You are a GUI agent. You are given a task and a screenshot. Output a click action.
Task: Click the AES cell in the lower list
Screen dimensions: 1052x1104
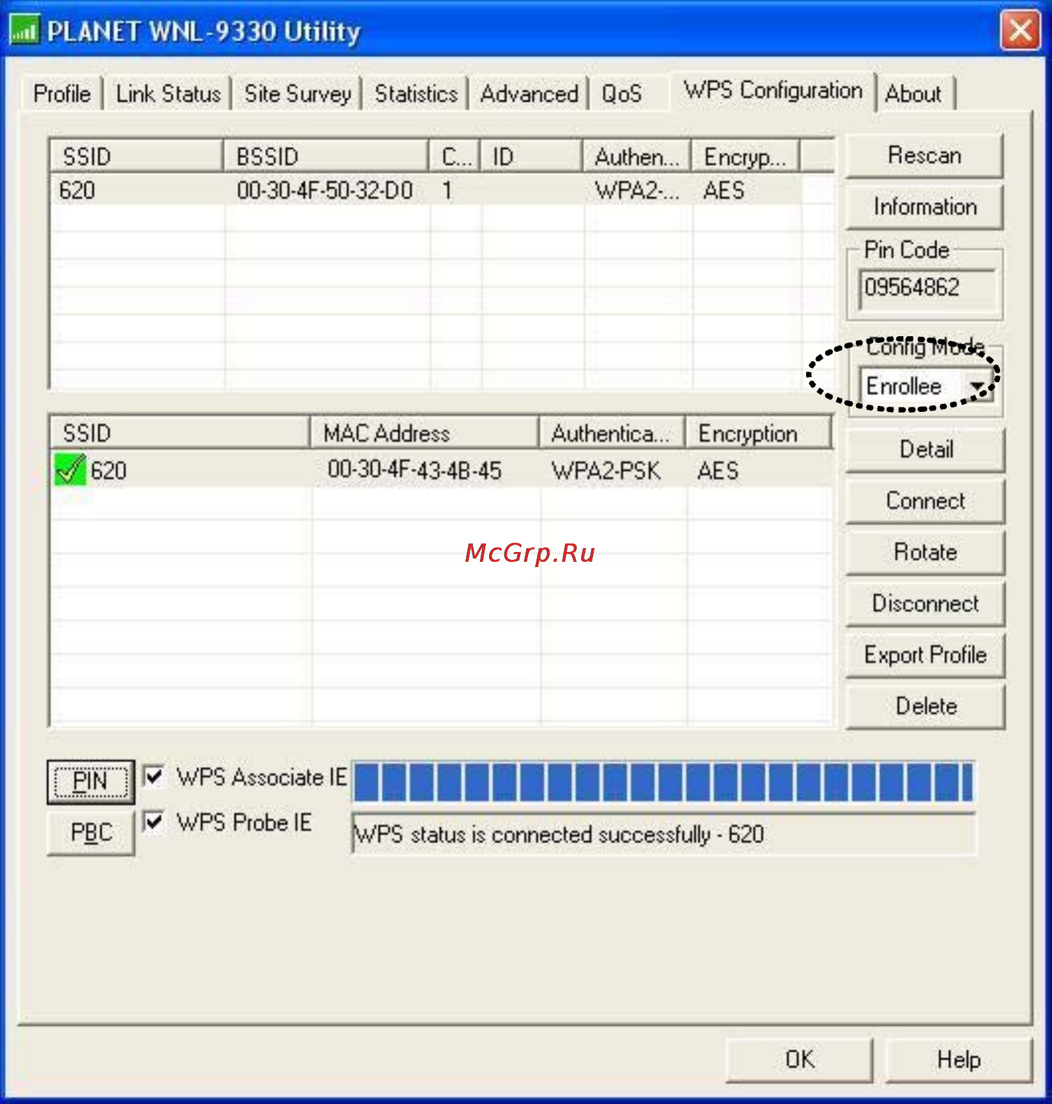pos(718,470)
